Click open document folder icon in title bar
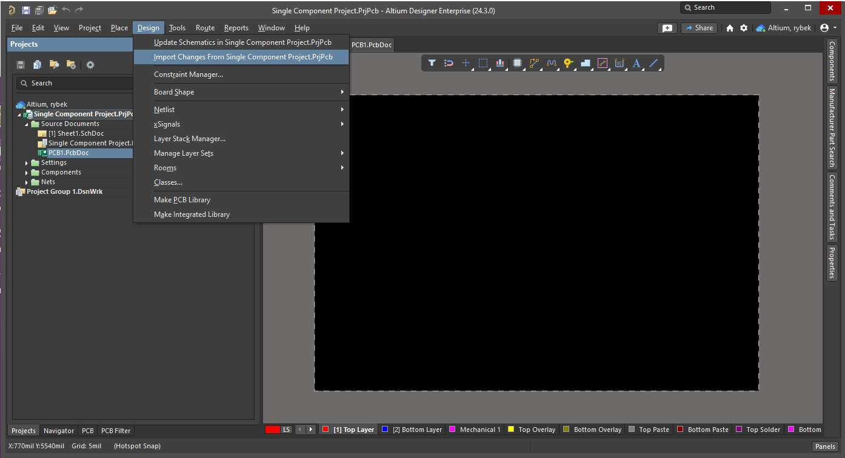 coord(52,10)
